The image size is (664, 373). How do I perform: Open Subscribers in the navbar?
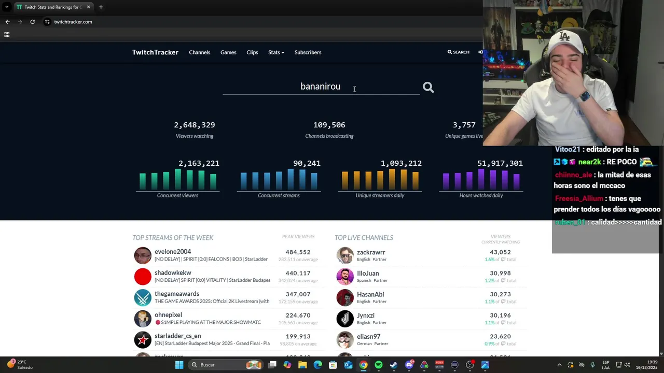308,52
